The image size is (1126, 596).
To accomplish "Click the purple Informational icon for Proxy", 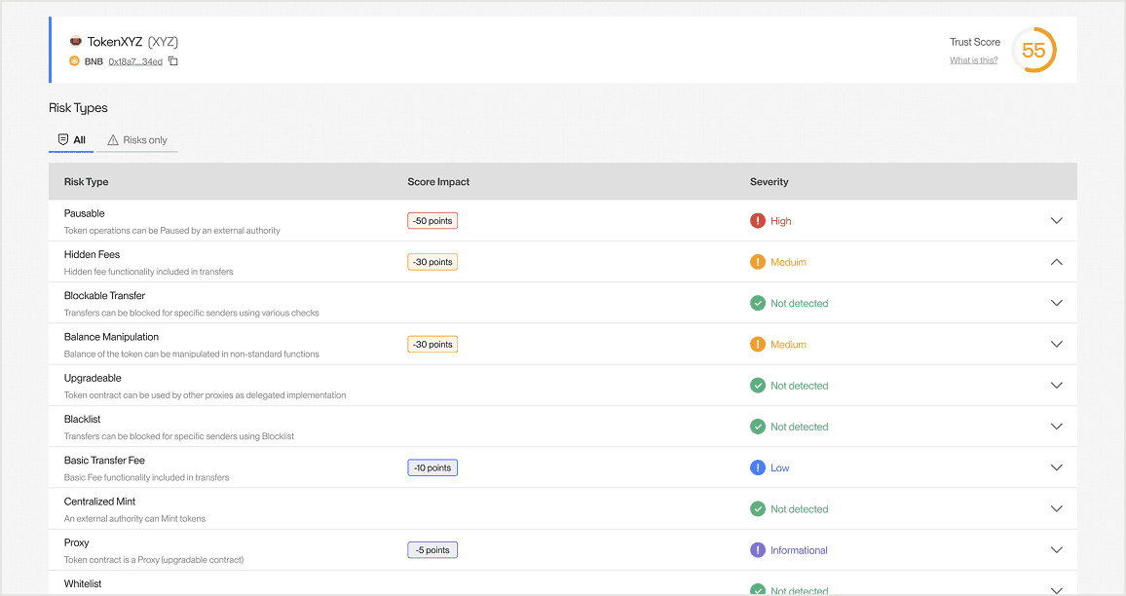I will click(x=758, y=549).
